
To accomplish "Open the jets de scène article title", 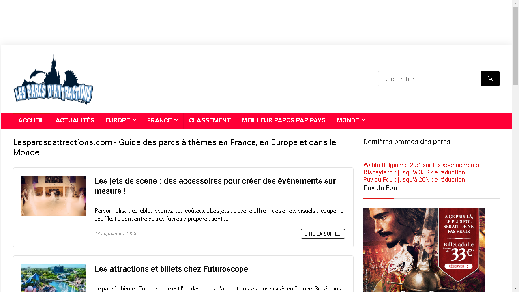I will (x=215, y=186).
